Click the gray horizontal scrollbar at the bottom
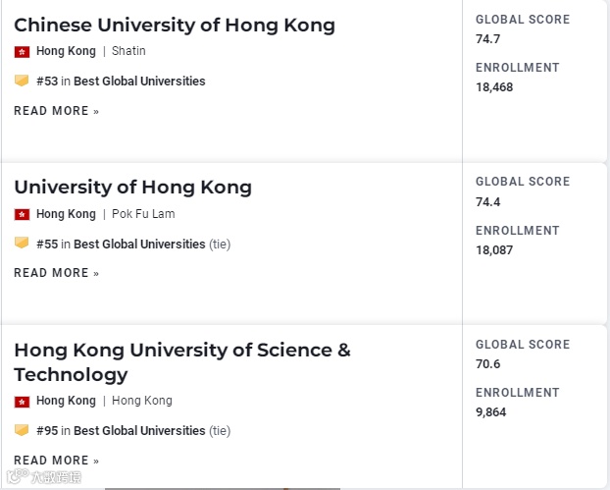This screenshot has width=610, height=490. coord(223,488)
